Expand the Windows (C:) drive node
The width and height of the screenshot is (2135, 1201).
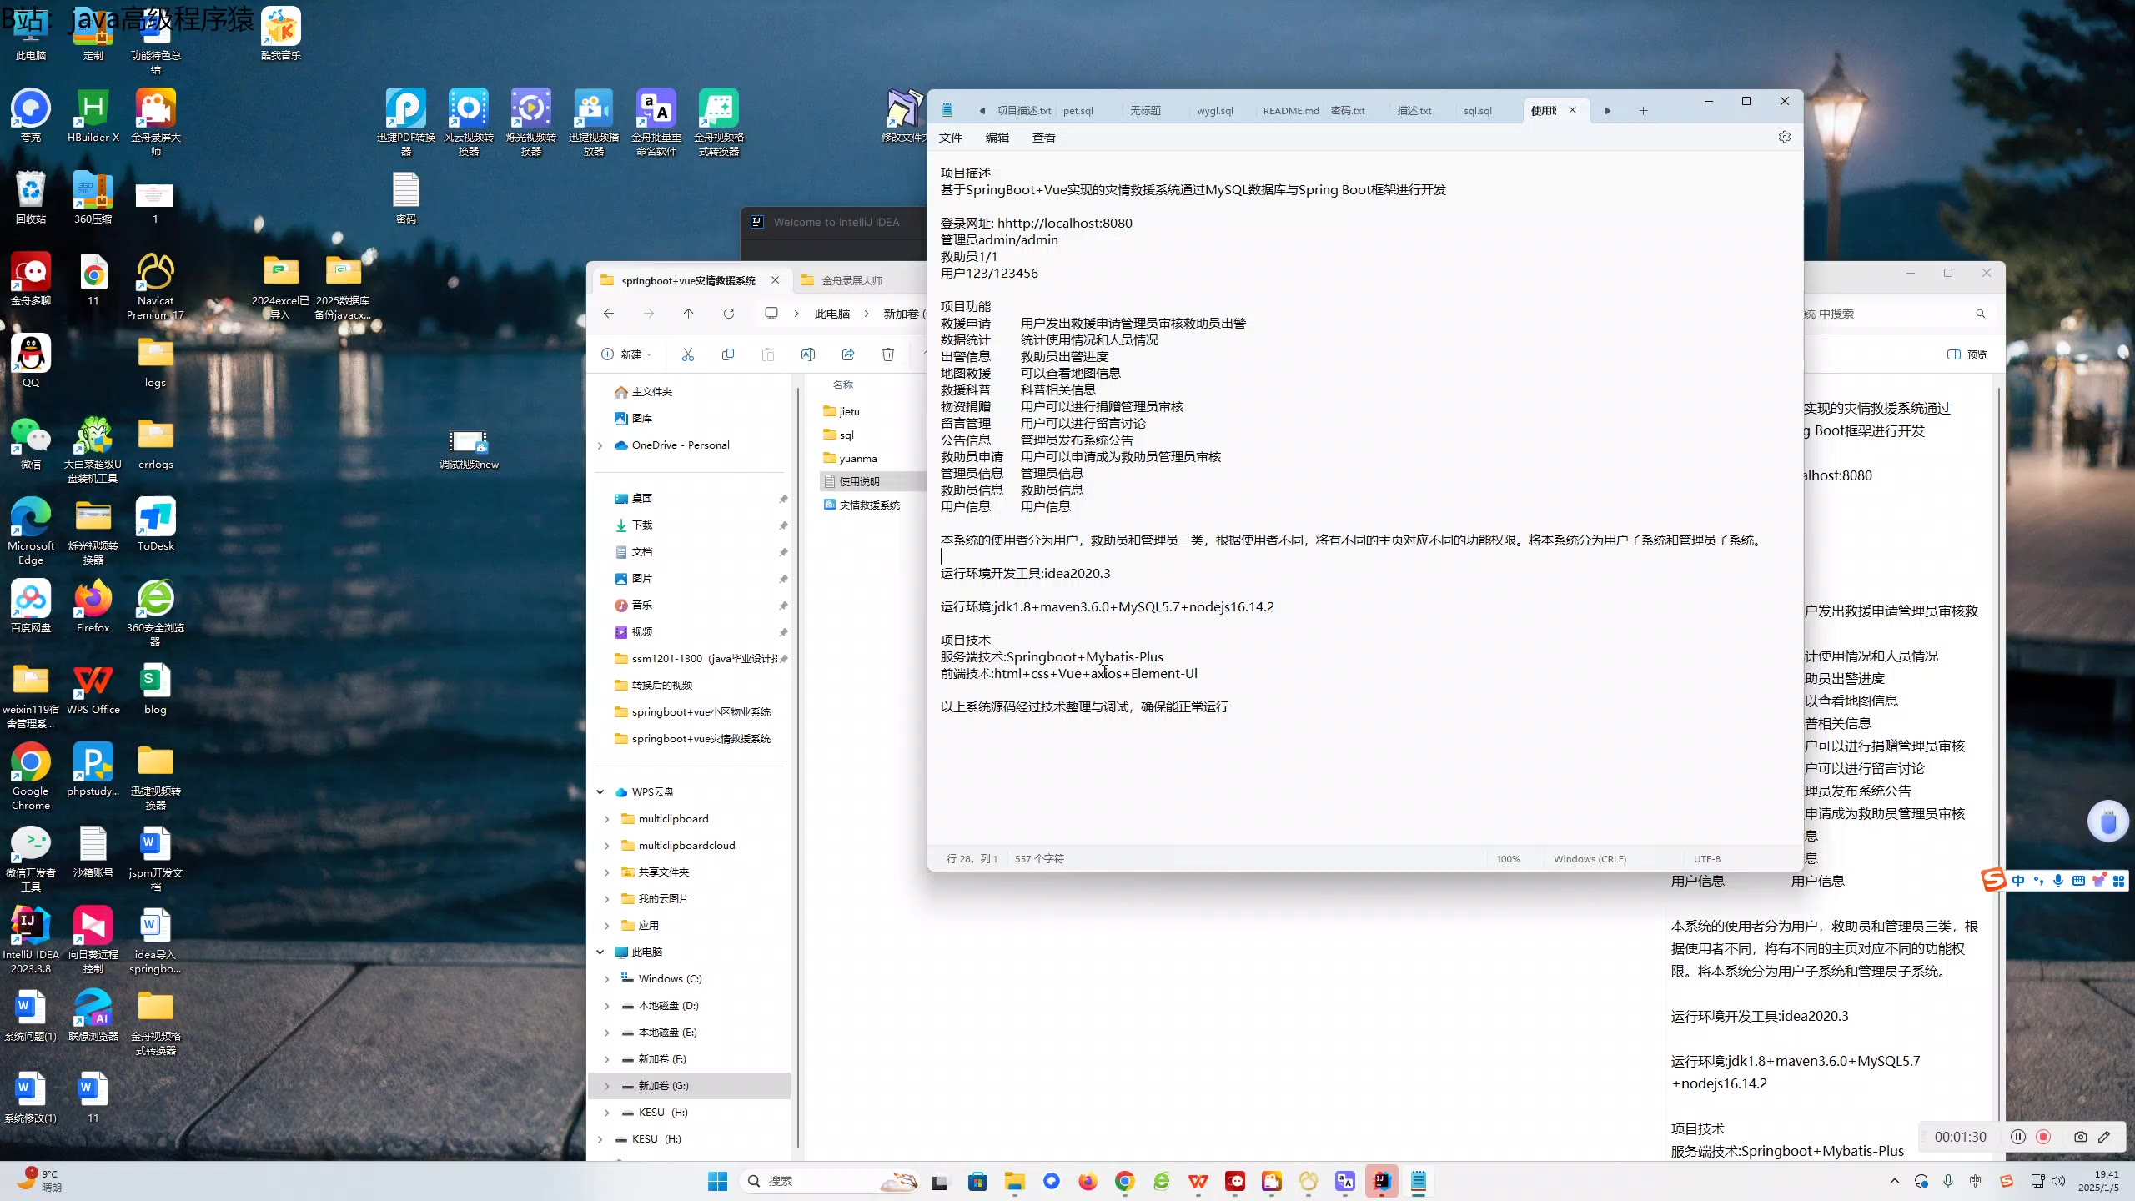click(606, 979)
